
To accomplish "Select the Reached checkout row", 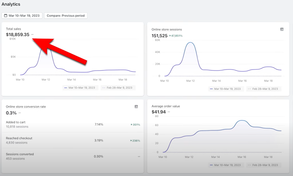I will [72, 140].
